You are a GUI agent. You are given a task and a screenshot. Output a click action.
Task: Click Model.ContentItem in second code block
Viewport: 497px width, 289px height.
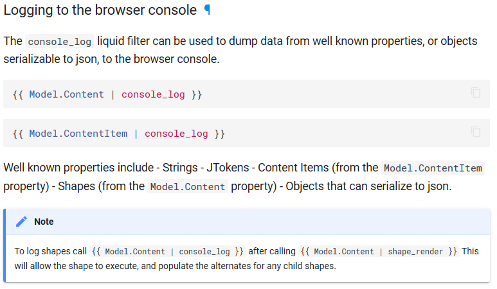click(78, 134)
